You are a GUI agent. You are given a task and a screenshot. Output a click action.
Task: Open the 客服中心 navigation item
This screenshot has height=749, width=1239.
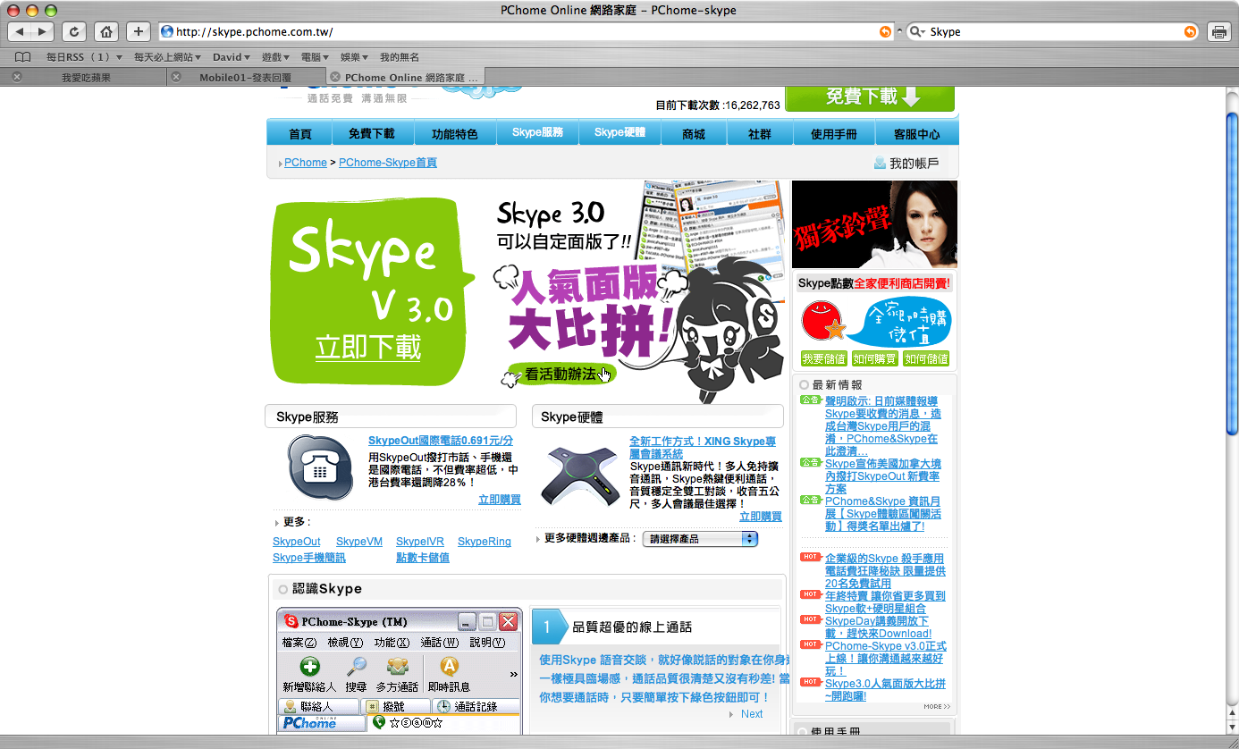tap(916, 134)
